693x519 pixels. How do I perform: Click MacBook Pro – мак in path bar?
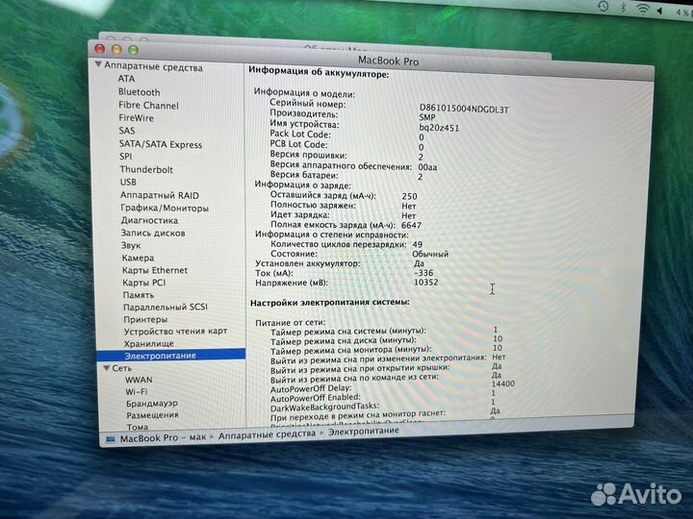pos(163,438)
